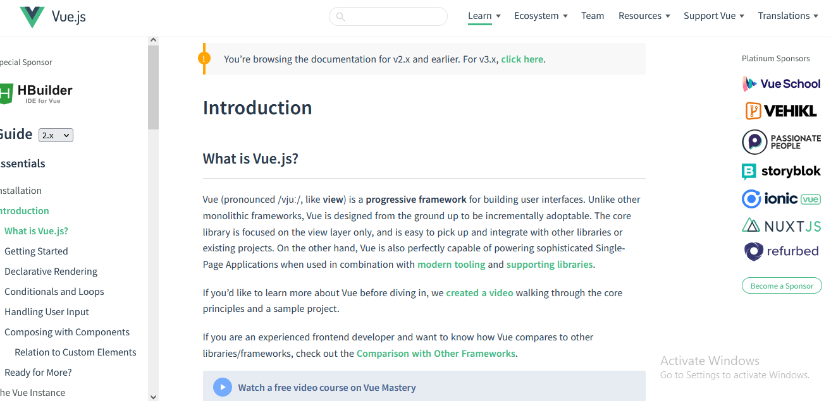831x401 pixels.
Task: Expand the Learn dropdown menu
Action: click(484, 16)
